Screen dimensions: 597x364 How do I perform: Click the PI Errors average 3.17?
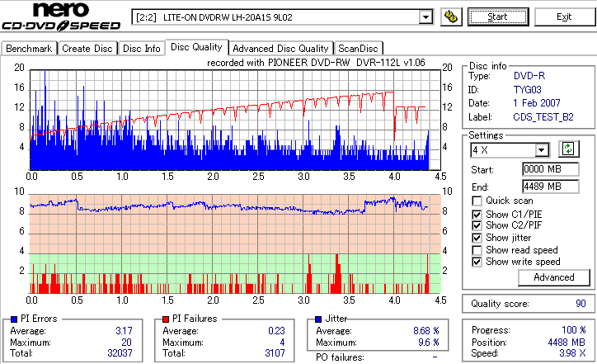[x=124, y=331]
